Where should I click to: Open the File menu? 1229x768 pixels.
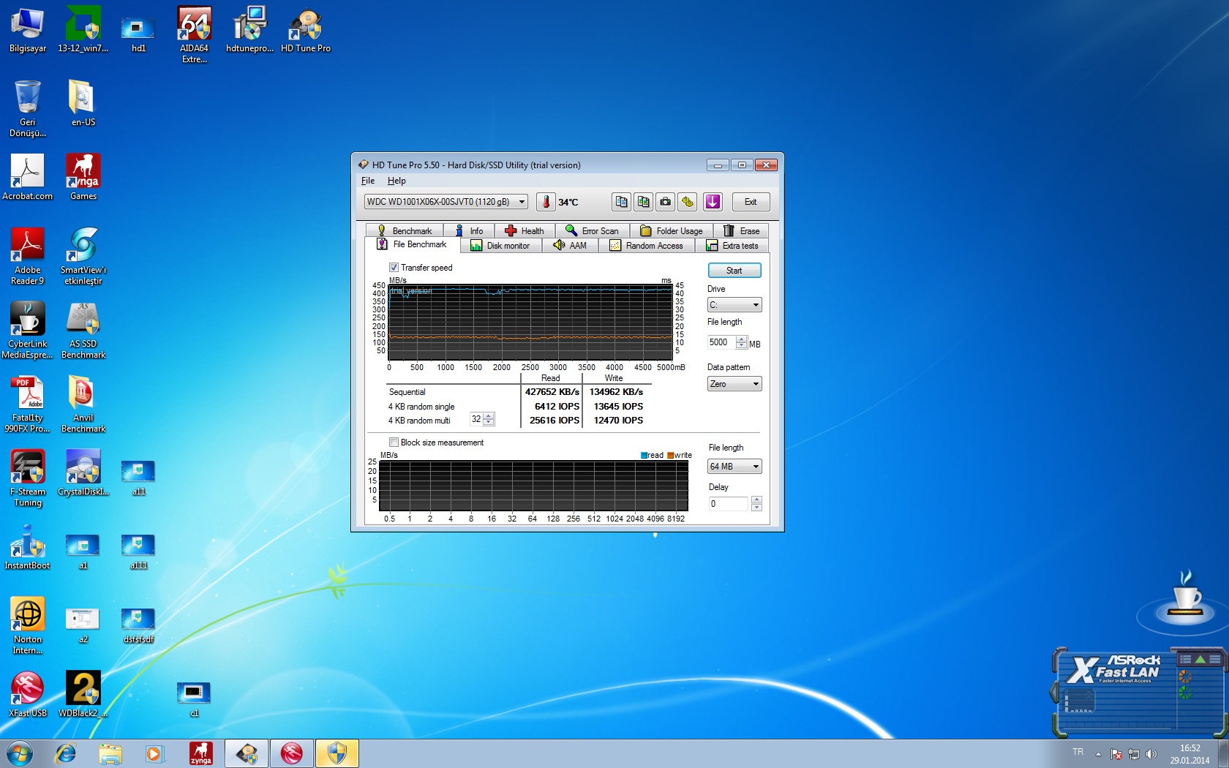[x=367, y=181]
